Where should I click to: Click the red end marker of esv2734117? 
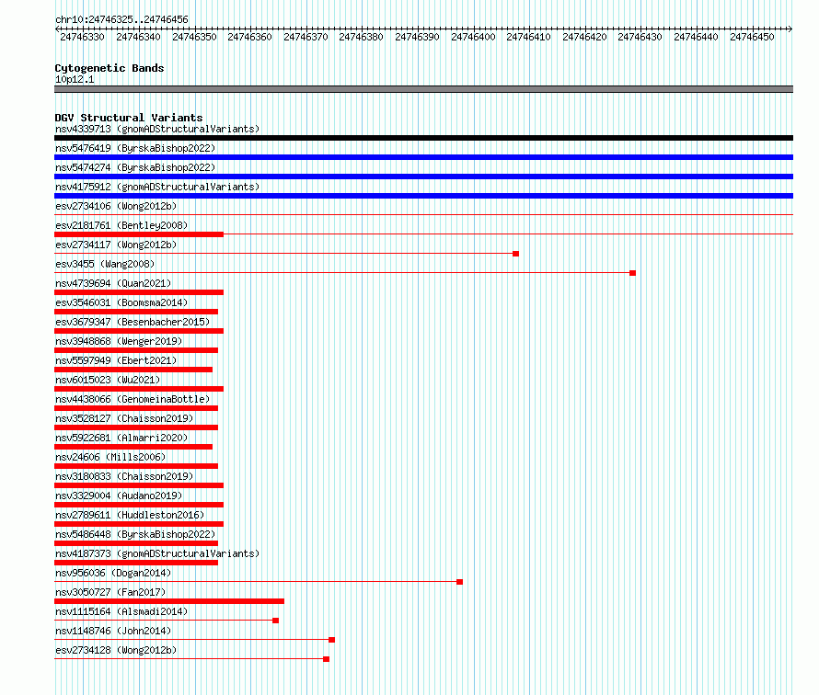pos(515,254)
